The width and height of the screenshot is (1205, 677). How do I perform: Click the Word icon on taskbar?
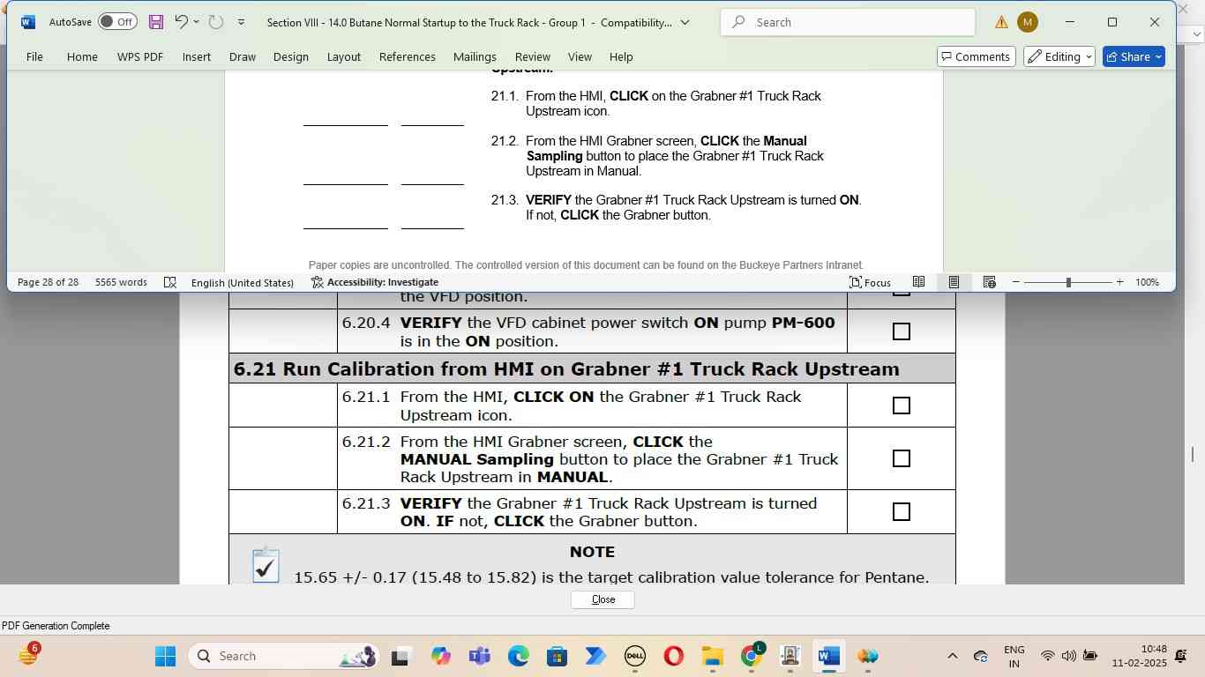pos(828,656)
